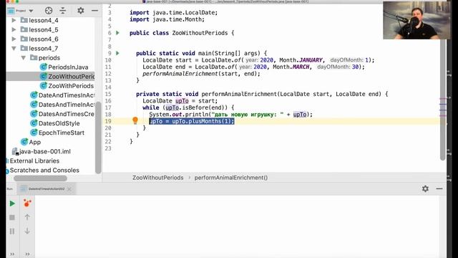Open ZooWithPeriods class file

pyautogui.click(x=71, y=86)
